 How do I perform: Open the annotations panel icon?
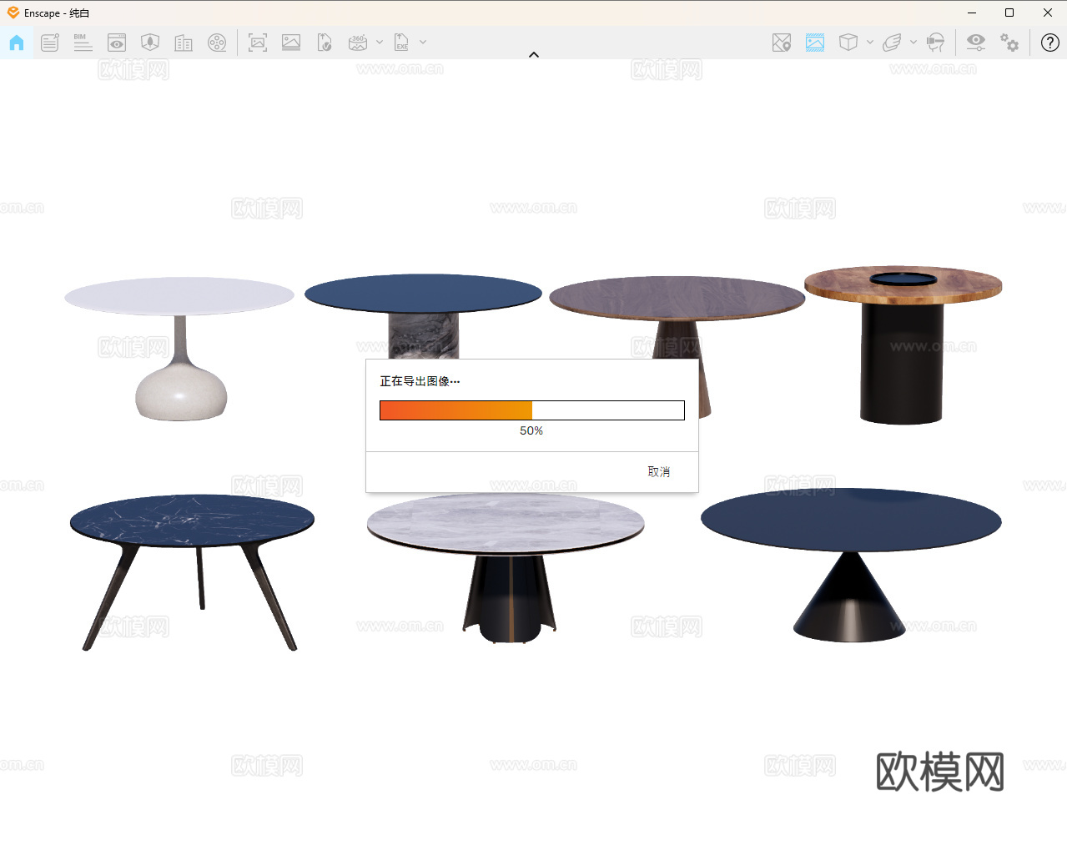point(50,43)
